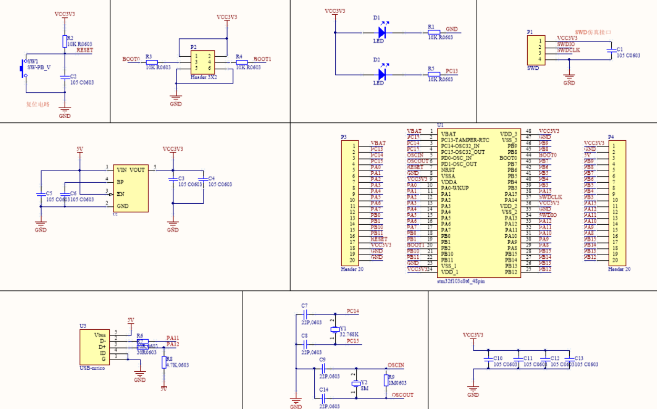
Task: Click the R2 10K resistor symbol
Action: click(65, 41)
